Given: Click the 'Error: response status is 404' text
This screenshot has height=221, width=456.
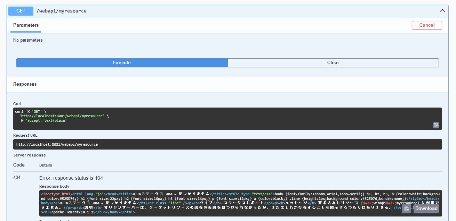Looking at the screenshot, I should pos(71,178).
